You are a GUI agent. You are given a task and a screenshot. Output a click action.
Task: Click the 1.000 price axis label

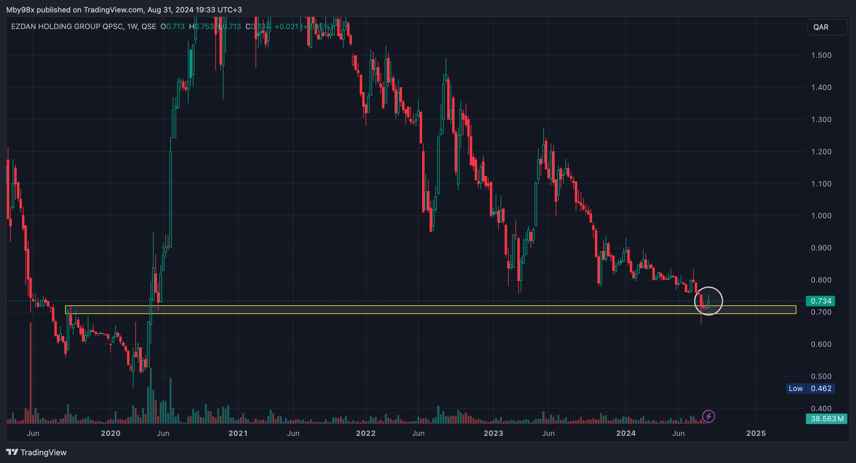click(x=821, y=216)
